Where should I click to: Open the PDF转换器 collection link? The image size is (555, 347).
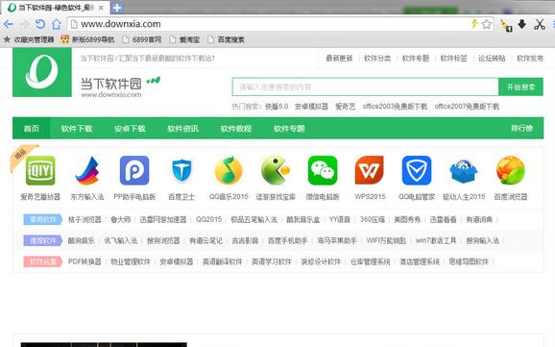point(84,262)
